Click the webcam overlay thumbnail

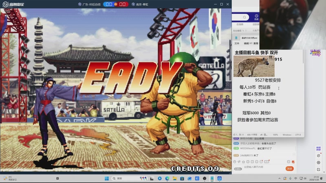pos(293,25)
